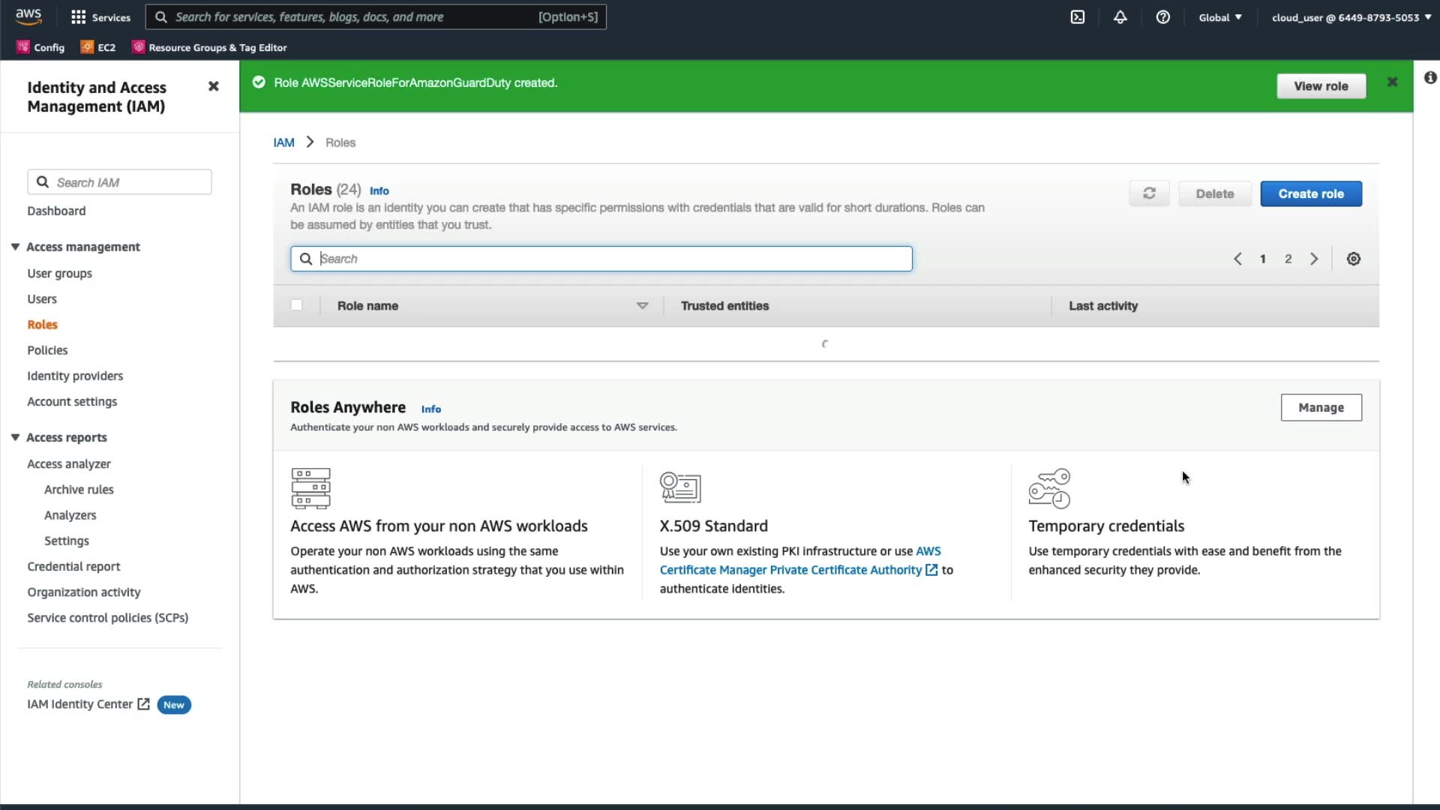The image size is (1440, 810).
Task: Go to Policies in sidebar
Action: pyautogui.click(x=47, y=350)
